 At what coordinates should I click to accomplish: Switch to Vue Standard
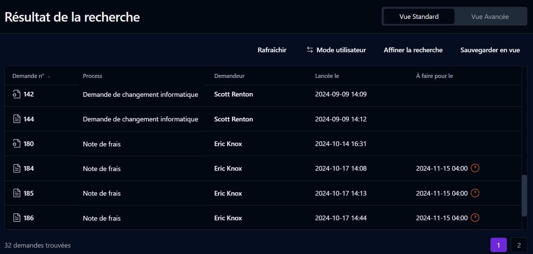419,17
